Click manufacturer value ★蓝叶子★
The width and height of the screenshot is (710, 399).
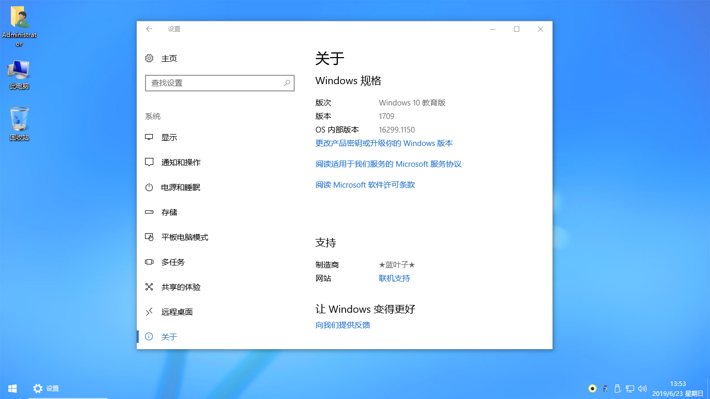click(x=397, y=265)
